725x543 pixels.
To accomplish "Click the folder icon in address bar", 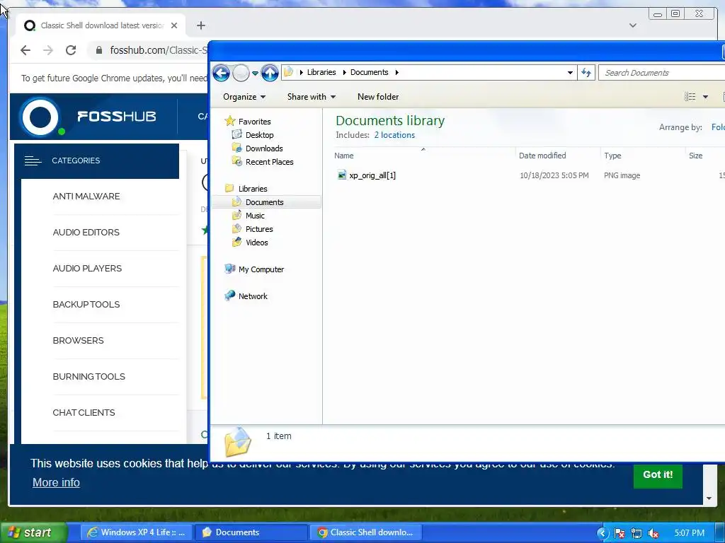I will [x=289, y=72].
